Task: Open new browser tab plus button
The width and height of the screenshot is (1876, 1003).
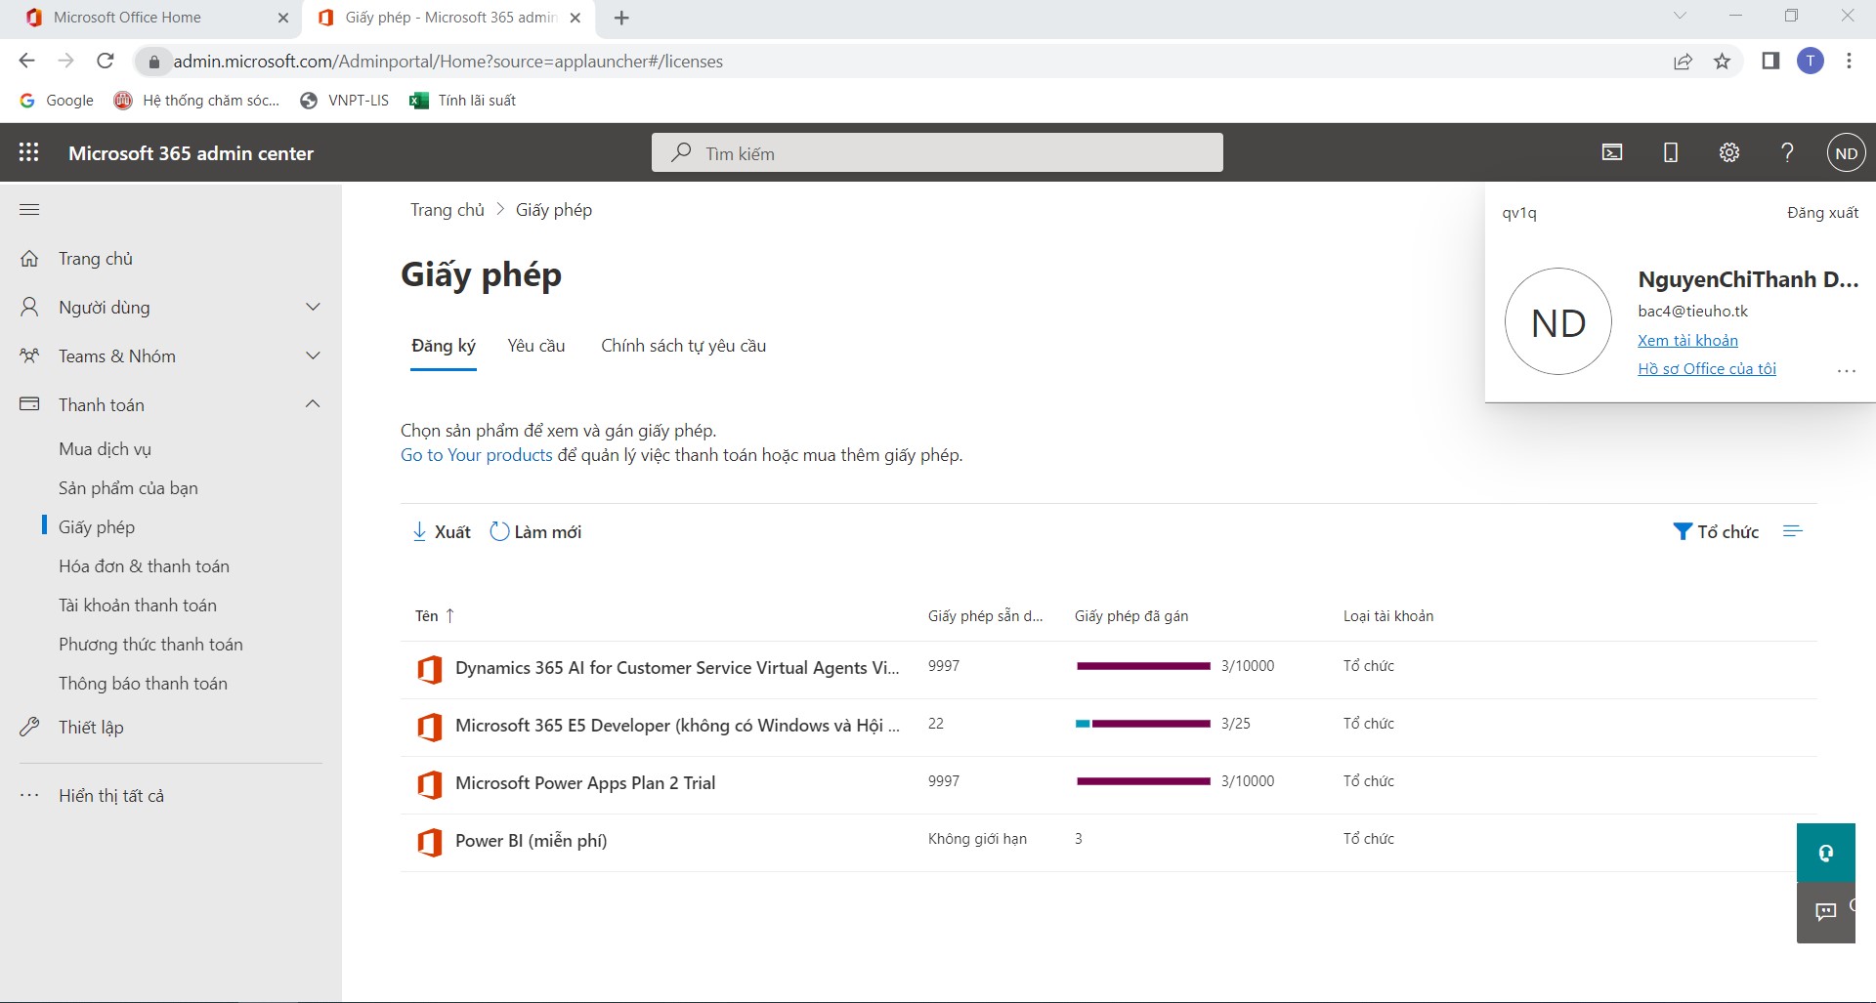Action: click(x=621, y=18)
